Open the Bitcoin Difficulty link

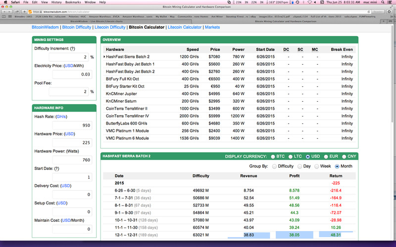click(77, 27)
